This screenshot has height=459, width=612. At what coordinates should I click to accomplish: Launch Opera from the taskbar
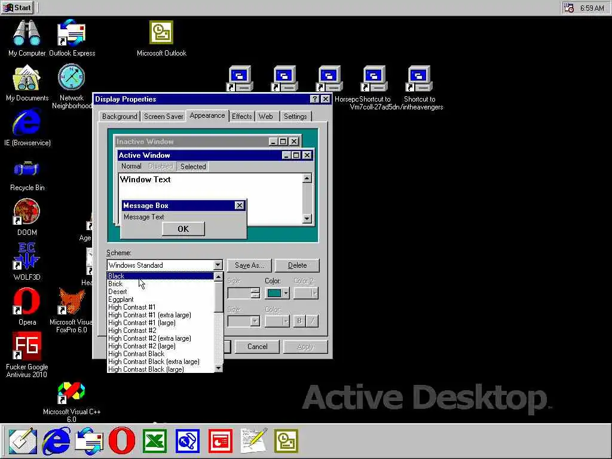click(x=122, y=441)
